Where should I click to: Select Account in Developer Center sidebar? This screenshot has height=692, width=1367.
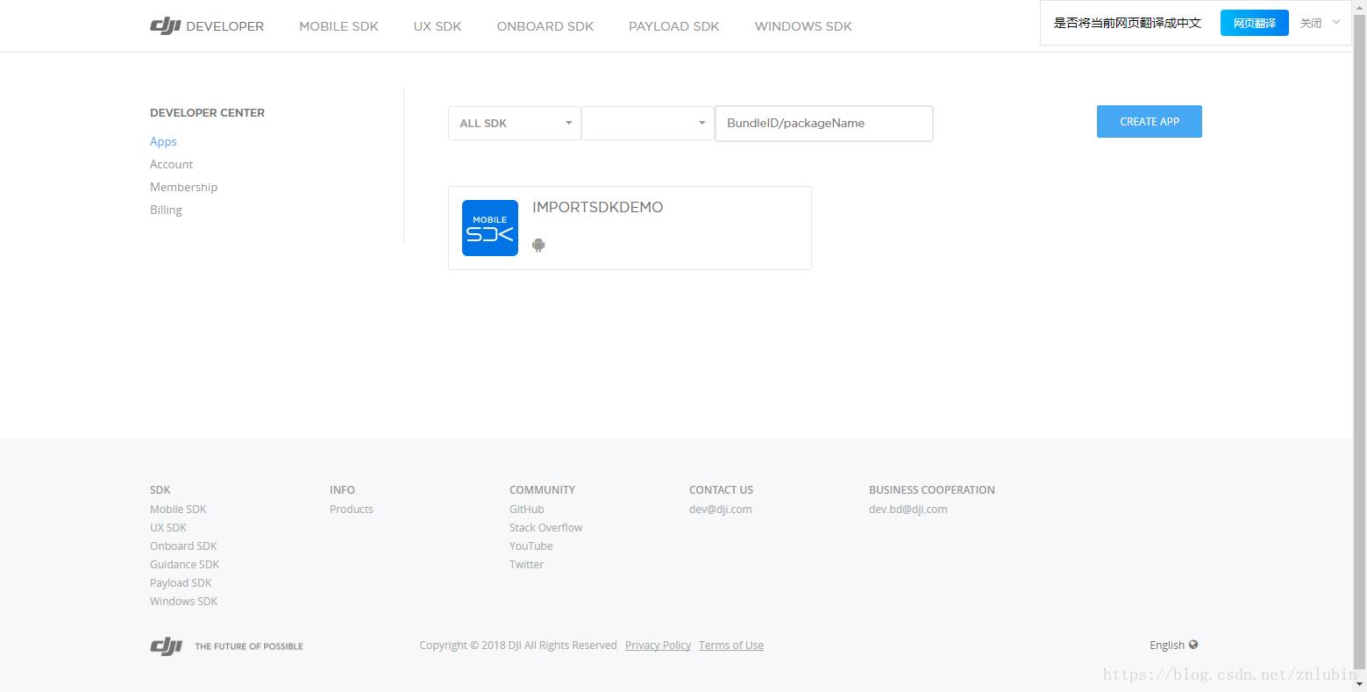pyautogui.click(x=172, y=164)
